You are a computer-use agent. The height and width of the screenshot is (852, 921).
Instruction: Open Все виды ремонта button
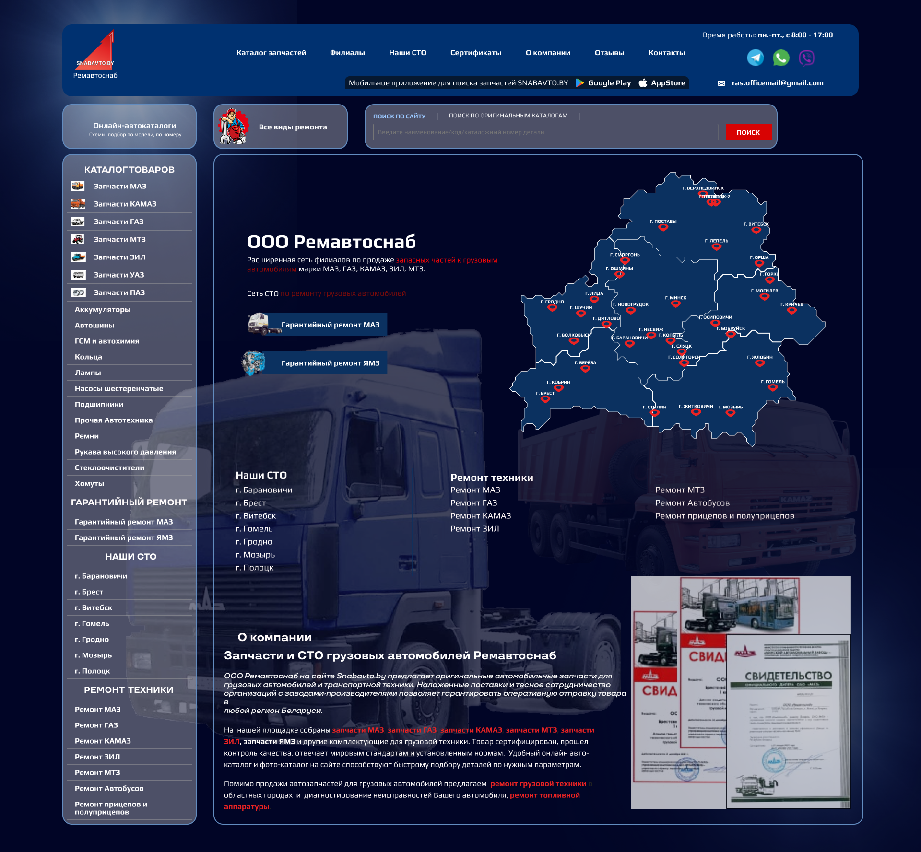281,127
